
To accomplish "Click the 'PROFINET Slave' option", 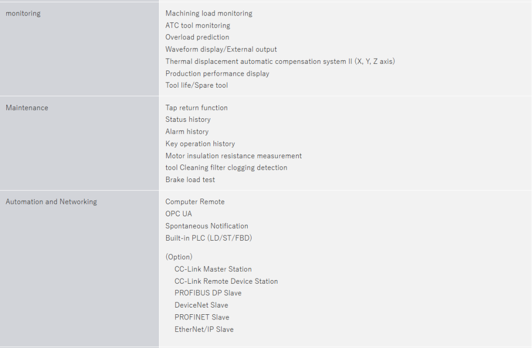I will pos(202,317).
